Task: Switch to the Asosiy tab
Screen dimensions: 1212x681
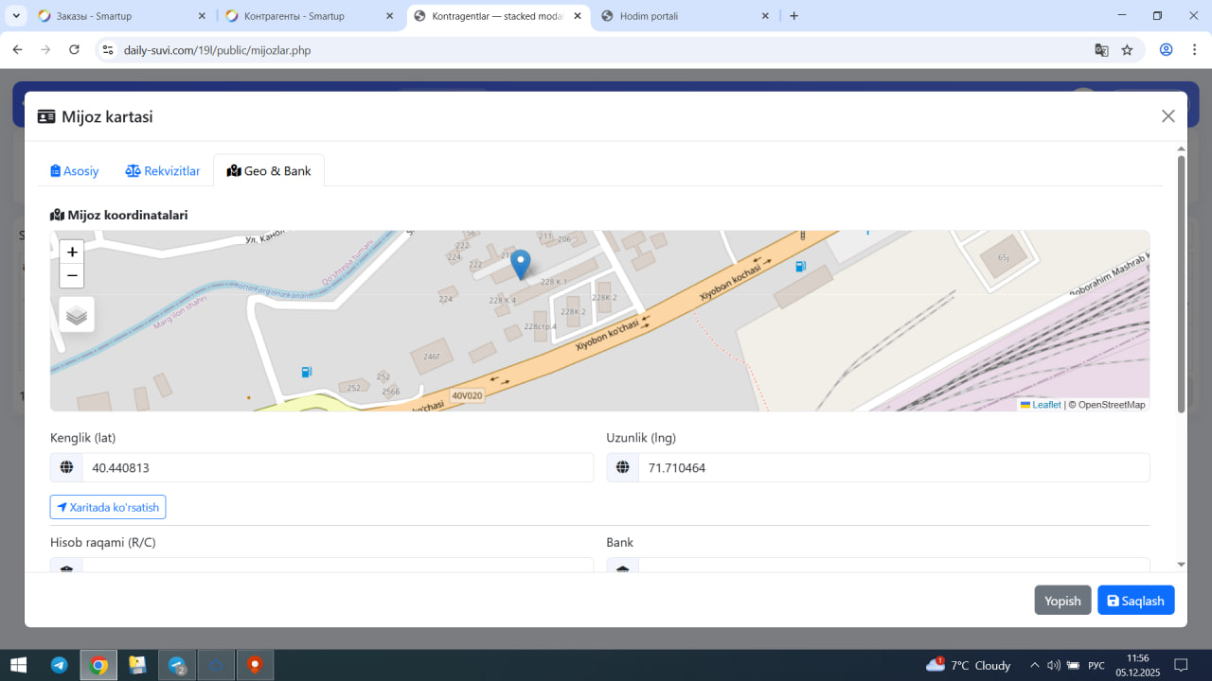Action: [75, 171]
